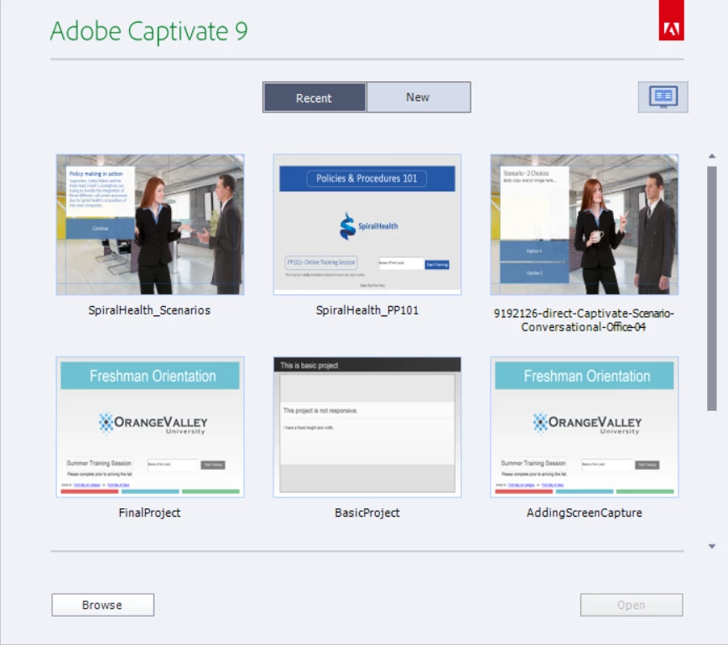
Task: Click the vertical scrollbar thumb
Action: [712, 289]
